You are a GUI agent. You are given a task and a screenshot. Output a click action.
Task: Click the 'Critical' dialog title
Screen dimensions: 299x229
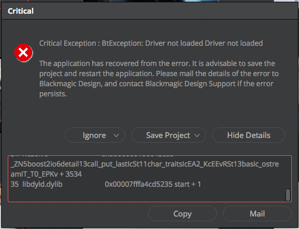21,11
